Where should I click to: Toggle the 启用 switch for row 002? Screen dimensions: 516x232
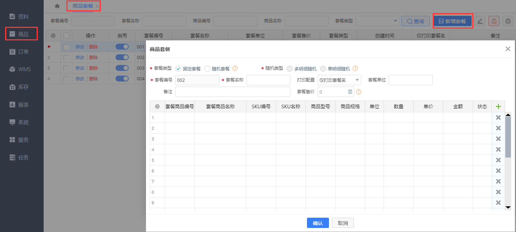tap(122, 57)
